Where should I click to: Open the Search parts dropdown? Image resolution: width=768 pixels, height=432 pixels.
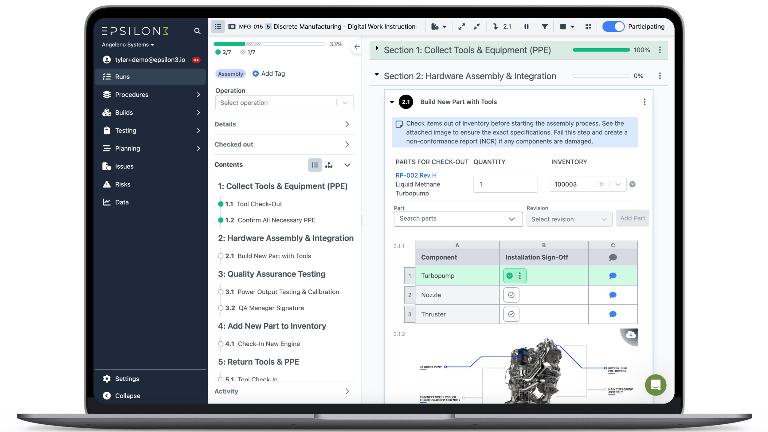(458, 219)
